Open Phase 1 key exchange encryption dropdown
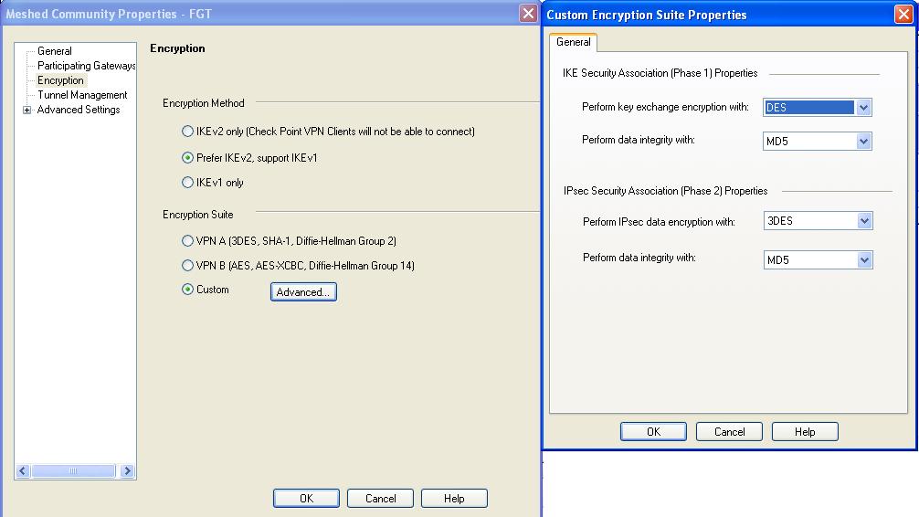Viewport: 919px width, 517px height. click(x=863, y=107)
